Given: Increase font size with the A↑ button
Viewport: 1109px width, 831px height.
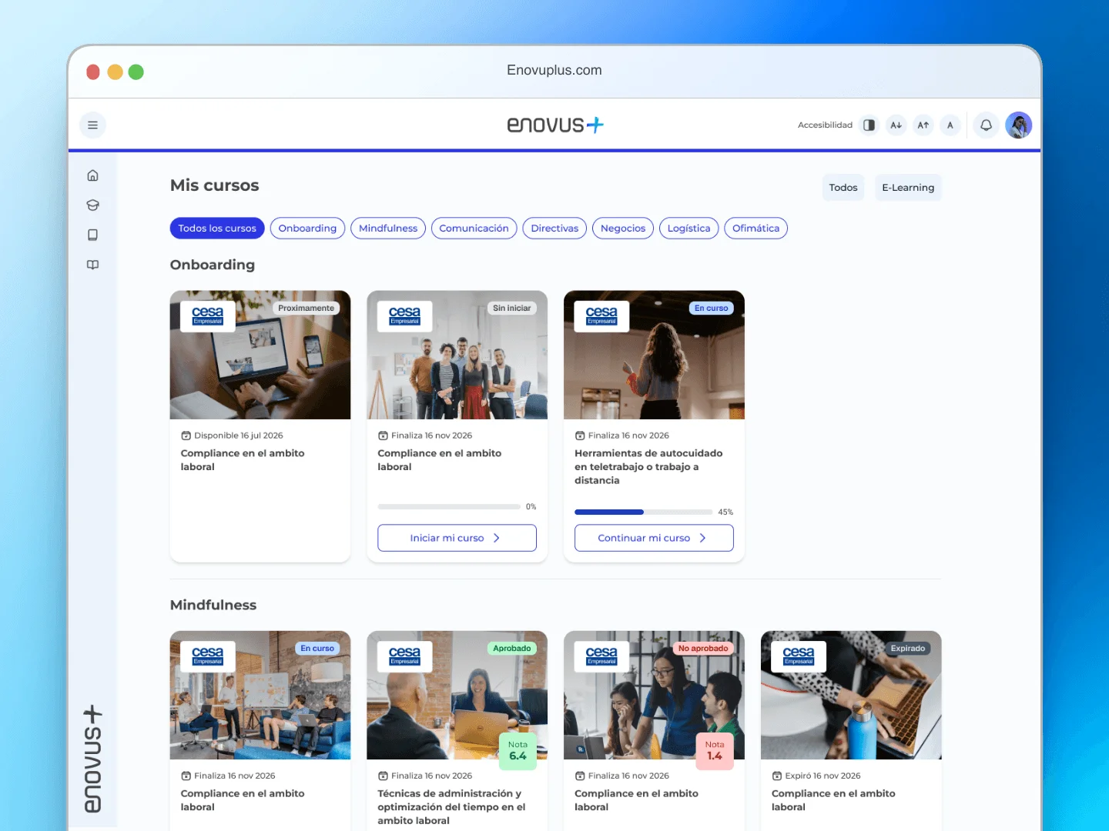Looking at the screenshot, I should [x=923, y=125].
